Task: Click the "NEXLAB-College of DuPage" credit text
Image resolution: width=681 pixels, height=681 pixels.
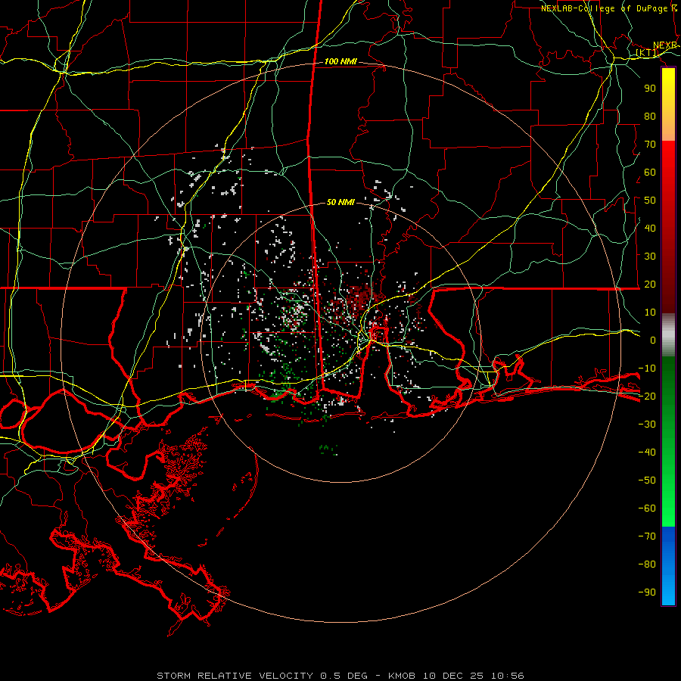Action: pos(605,8)
